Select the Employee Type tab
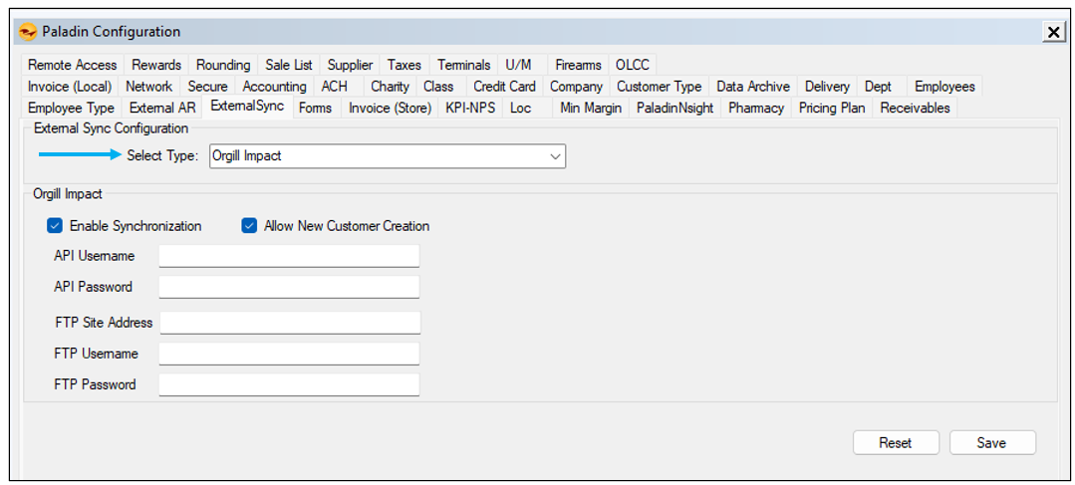The image size is (1075, 485). 71,108
